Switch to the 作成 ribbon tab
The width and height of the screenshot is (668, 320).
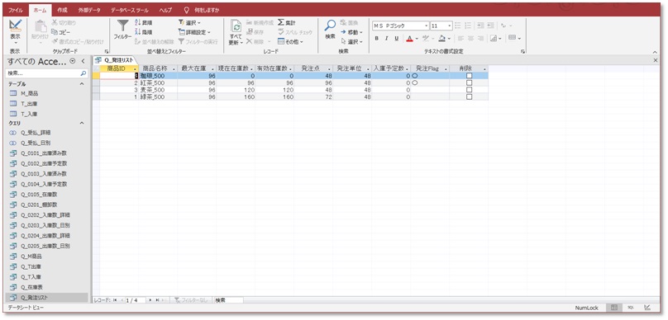click(x=62, y=9)
